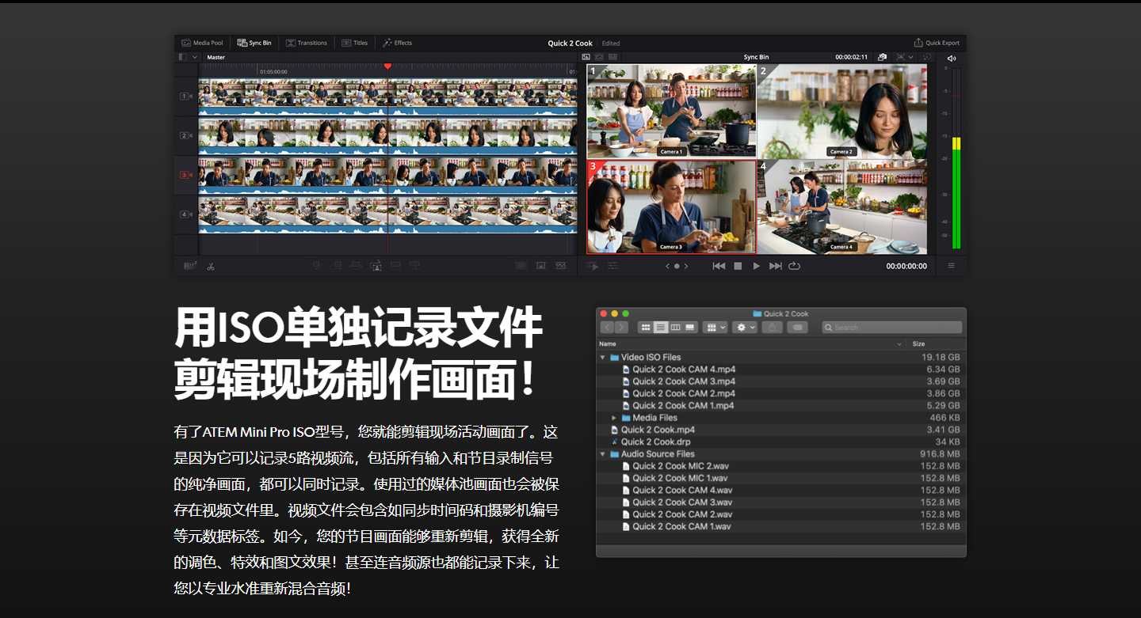Click the Quick Export icon

918,43
